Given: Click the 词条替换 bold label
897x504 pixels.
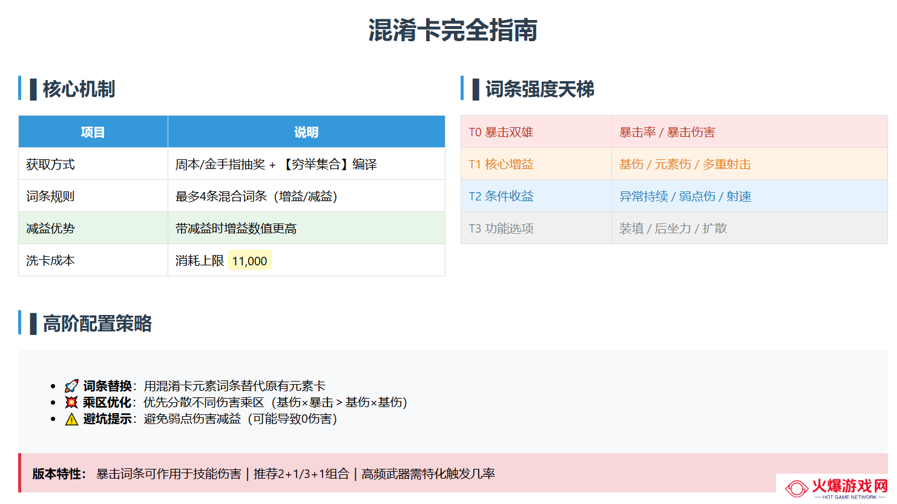Looking at the screenshot, I should tap(107, 386).
